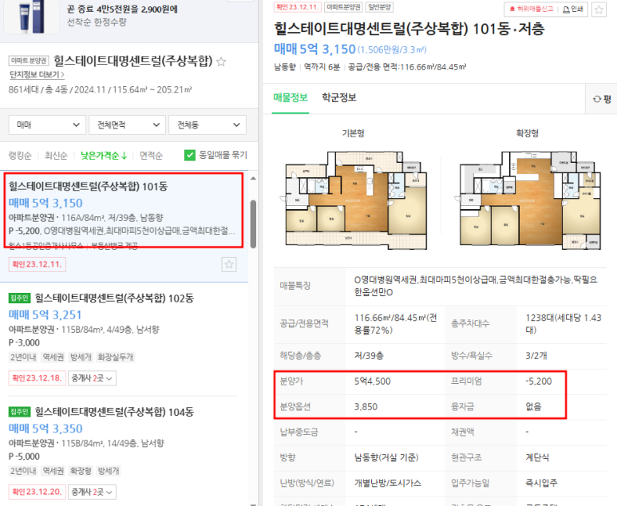The image size is (617, 506).
Task: Toggle the 동일매물 묶기 checkbox
Action: tap(190, 155)
